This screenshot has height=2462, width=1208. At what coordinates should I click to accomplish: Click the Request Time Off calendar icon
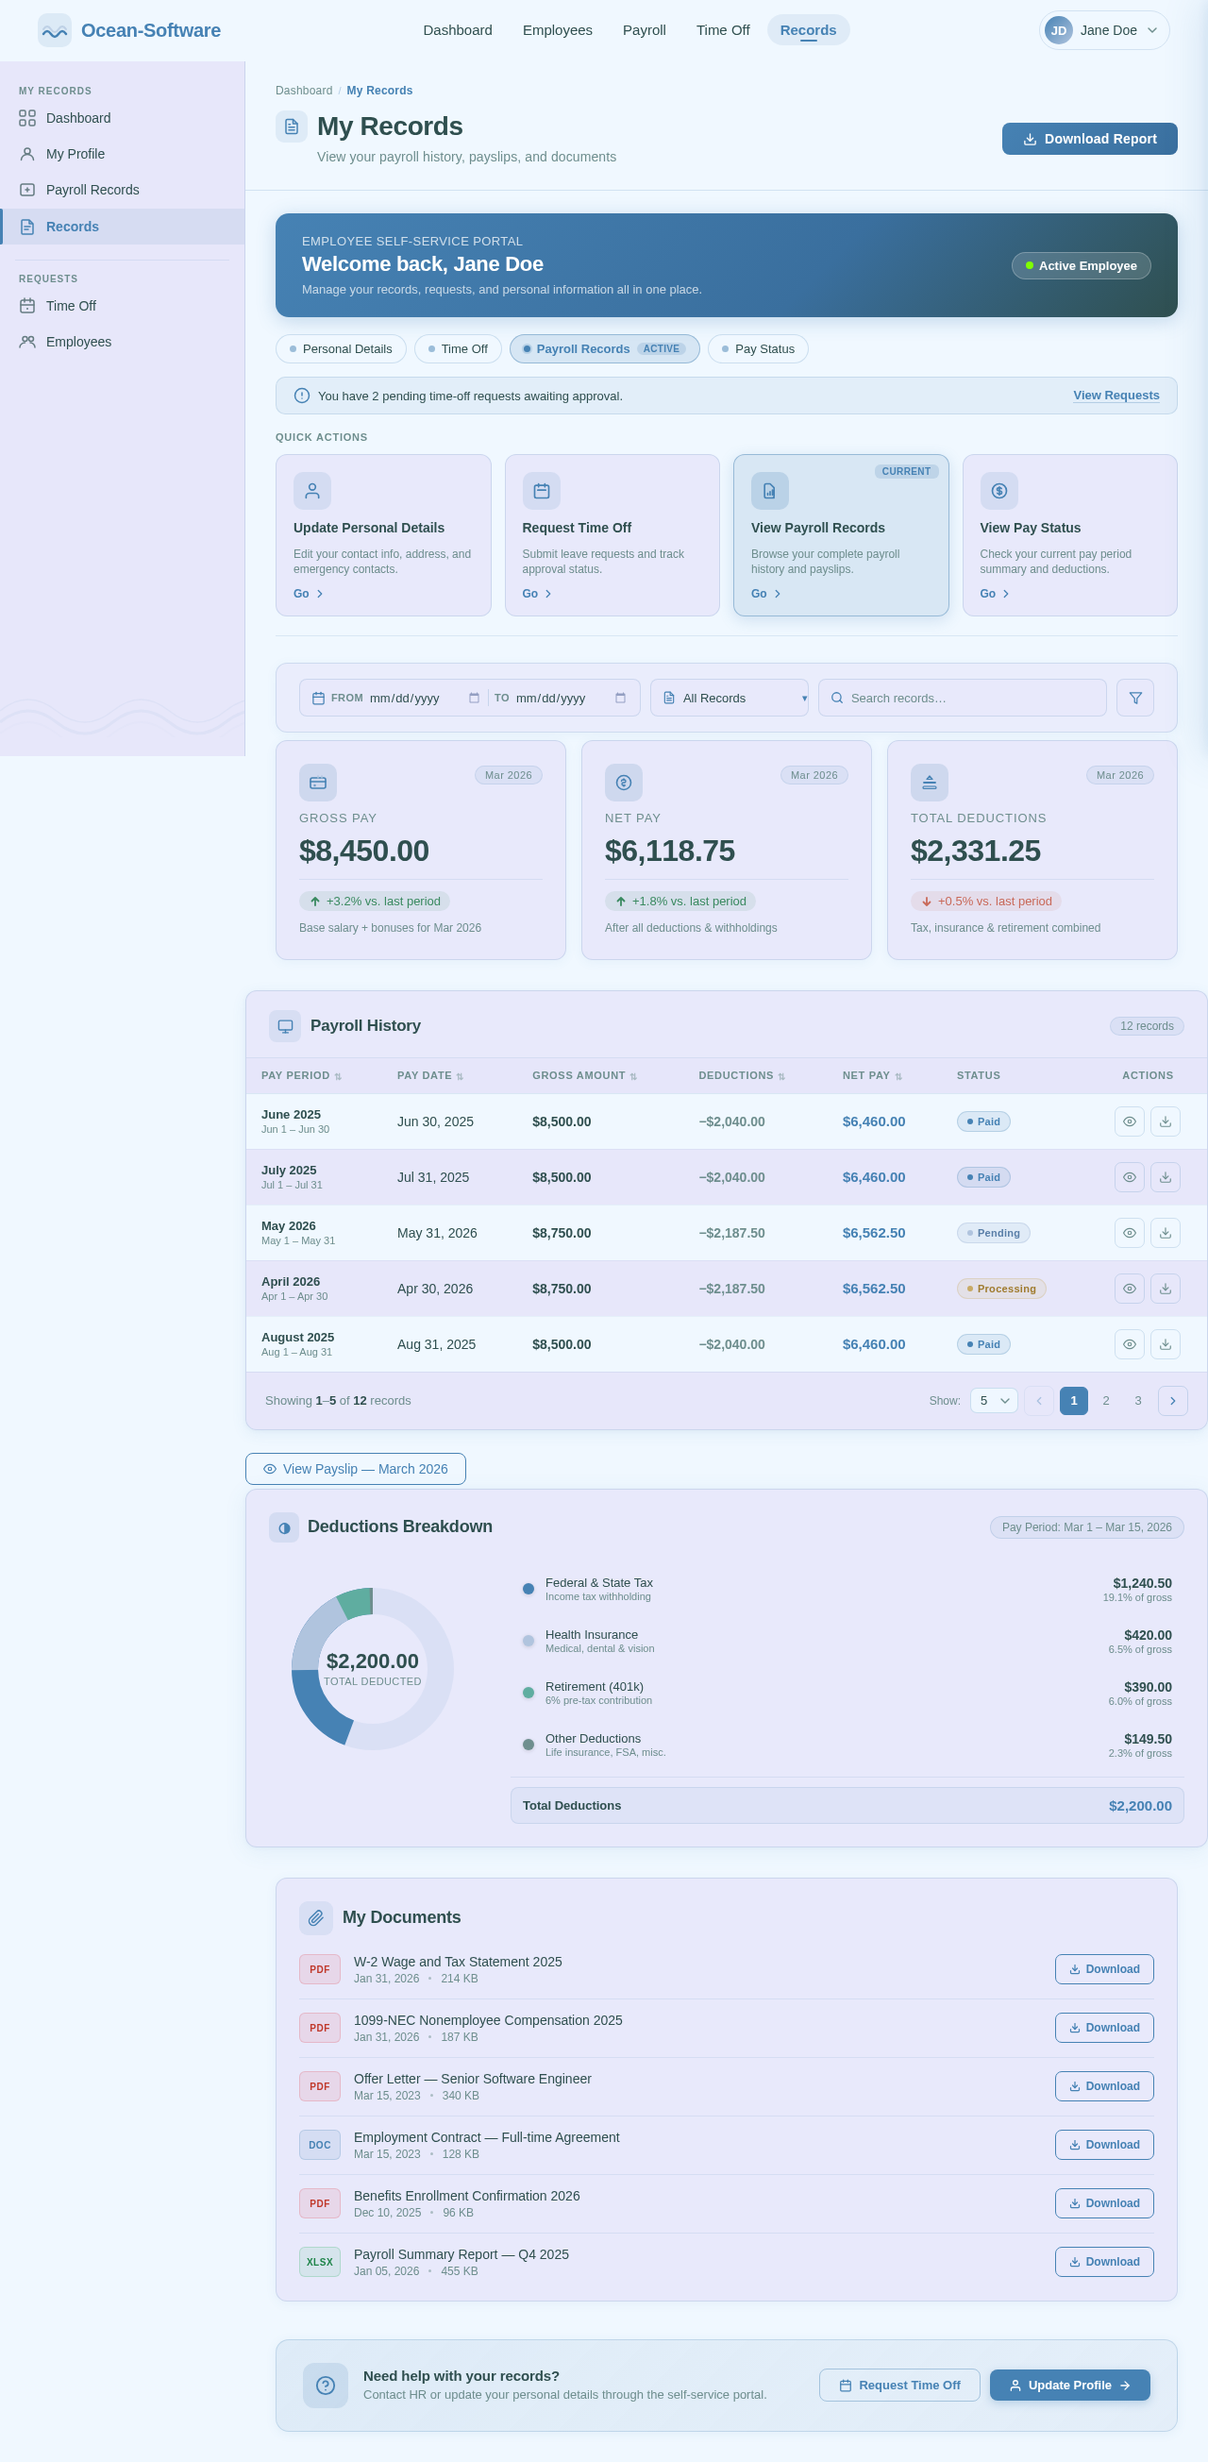541,491
